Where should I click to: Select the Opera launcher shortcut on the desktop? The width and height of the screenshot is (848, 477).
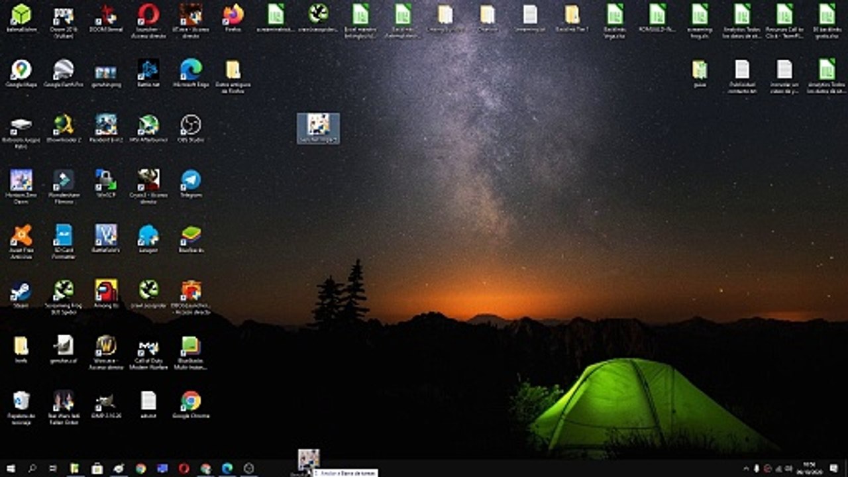pos(148,21)
